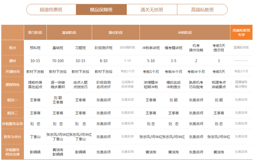The height and width of the screenshot is (160, 255).
Task: Click the greyed 综合精析班 cell
Action: click(127, 47)
